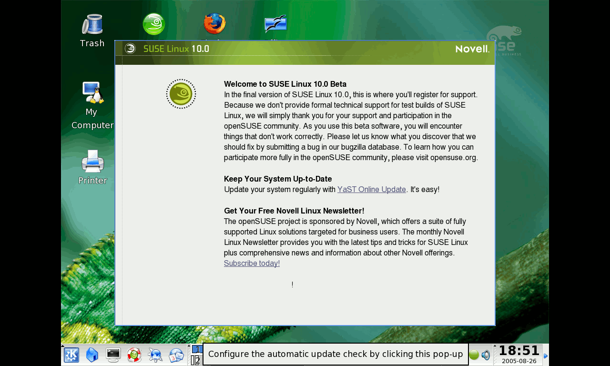This screenshot has height=366, width=610.
Task: Click the Novell logo in the banner
Action: (x=472, y=49)
